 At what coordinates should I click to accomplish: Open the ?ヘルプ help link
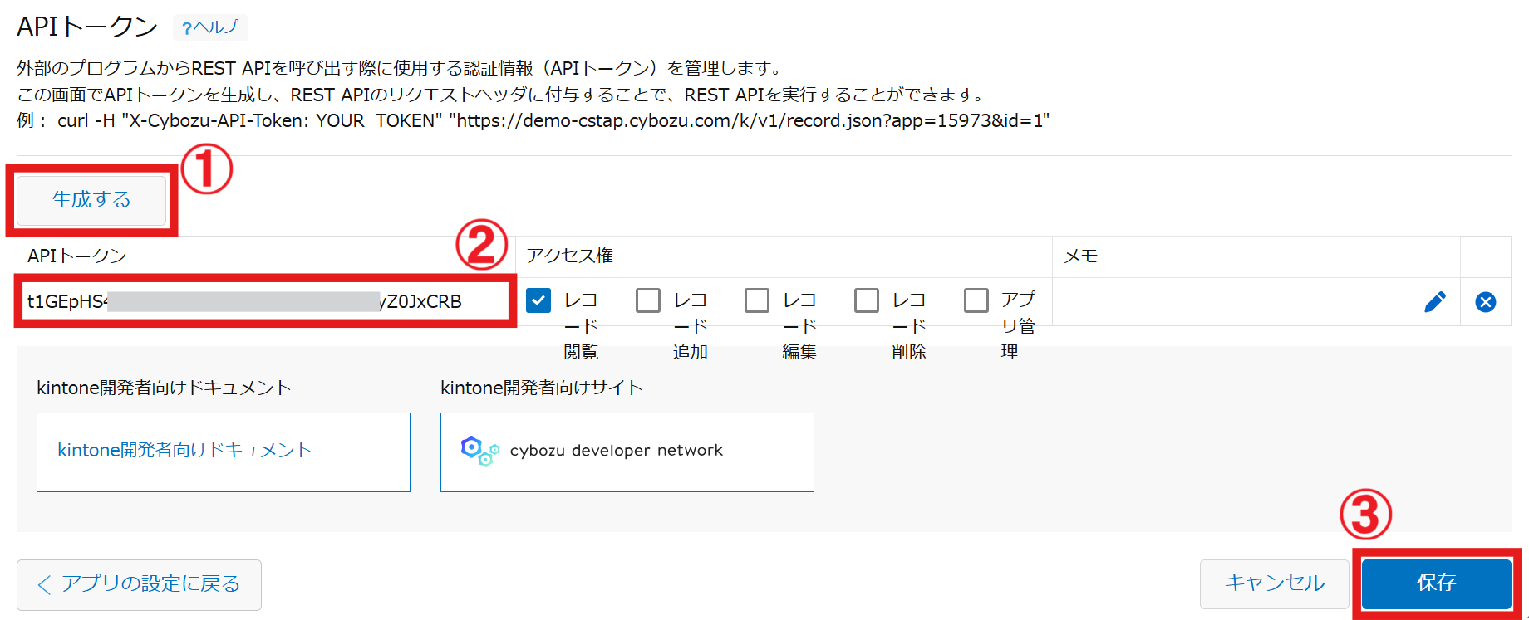tap(210, 27)
